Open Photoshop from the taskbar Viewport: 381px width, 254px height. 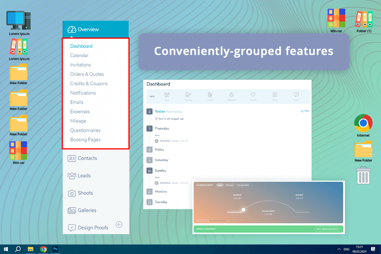55,249
